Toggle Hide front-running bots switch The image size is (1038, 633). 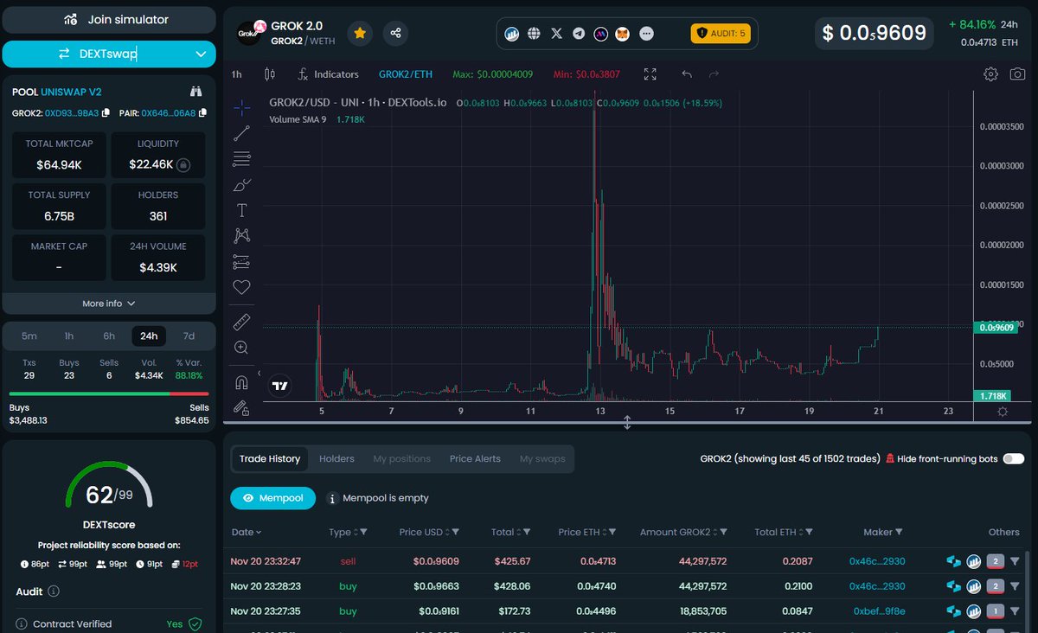tap(1013, 458)
